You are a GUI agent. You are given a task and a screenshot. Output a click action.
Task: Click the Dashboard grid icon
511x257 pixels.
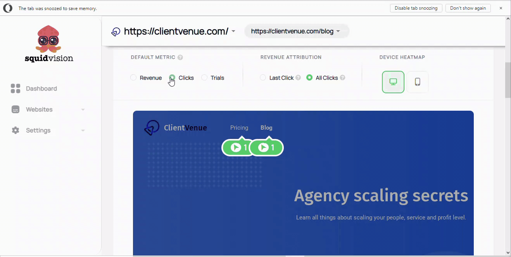(16, 89)
